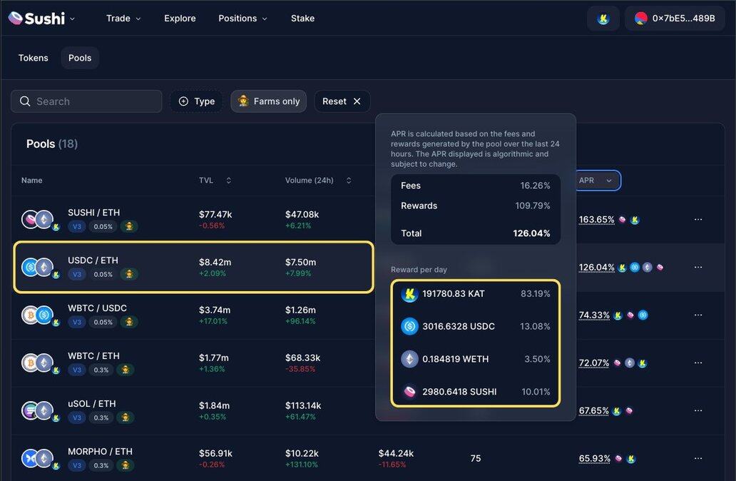Switch to the Tokens tab

33,58
